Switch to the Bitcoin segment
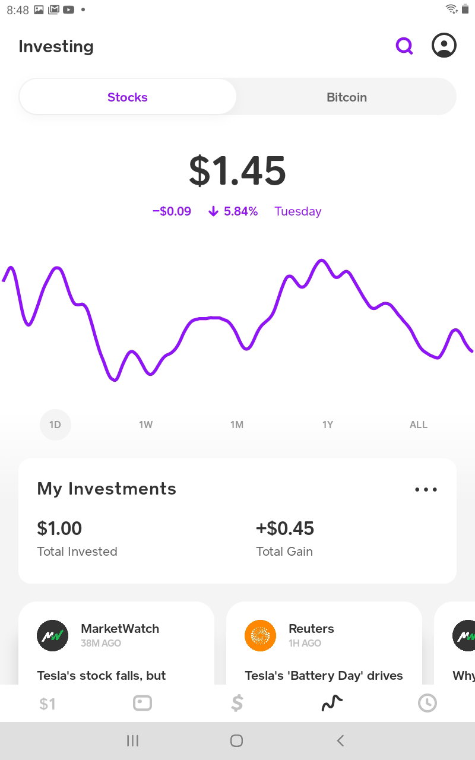475x760 pixels. [347, 97]
